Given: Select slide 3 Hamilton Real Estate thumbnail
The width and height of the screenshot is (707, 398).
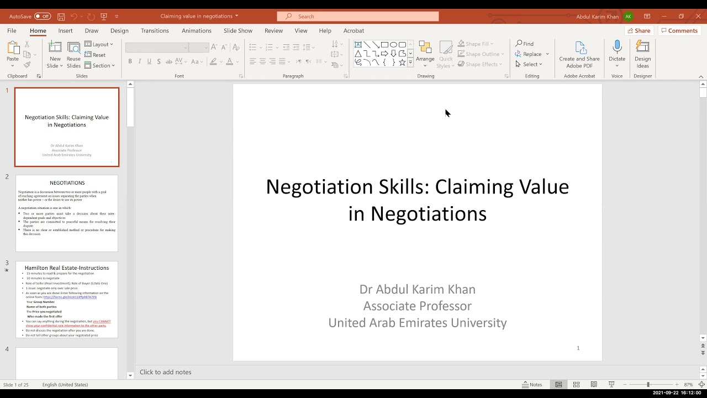Looking at the screenshot, I should pyautogui.click(x=67, y=300).
